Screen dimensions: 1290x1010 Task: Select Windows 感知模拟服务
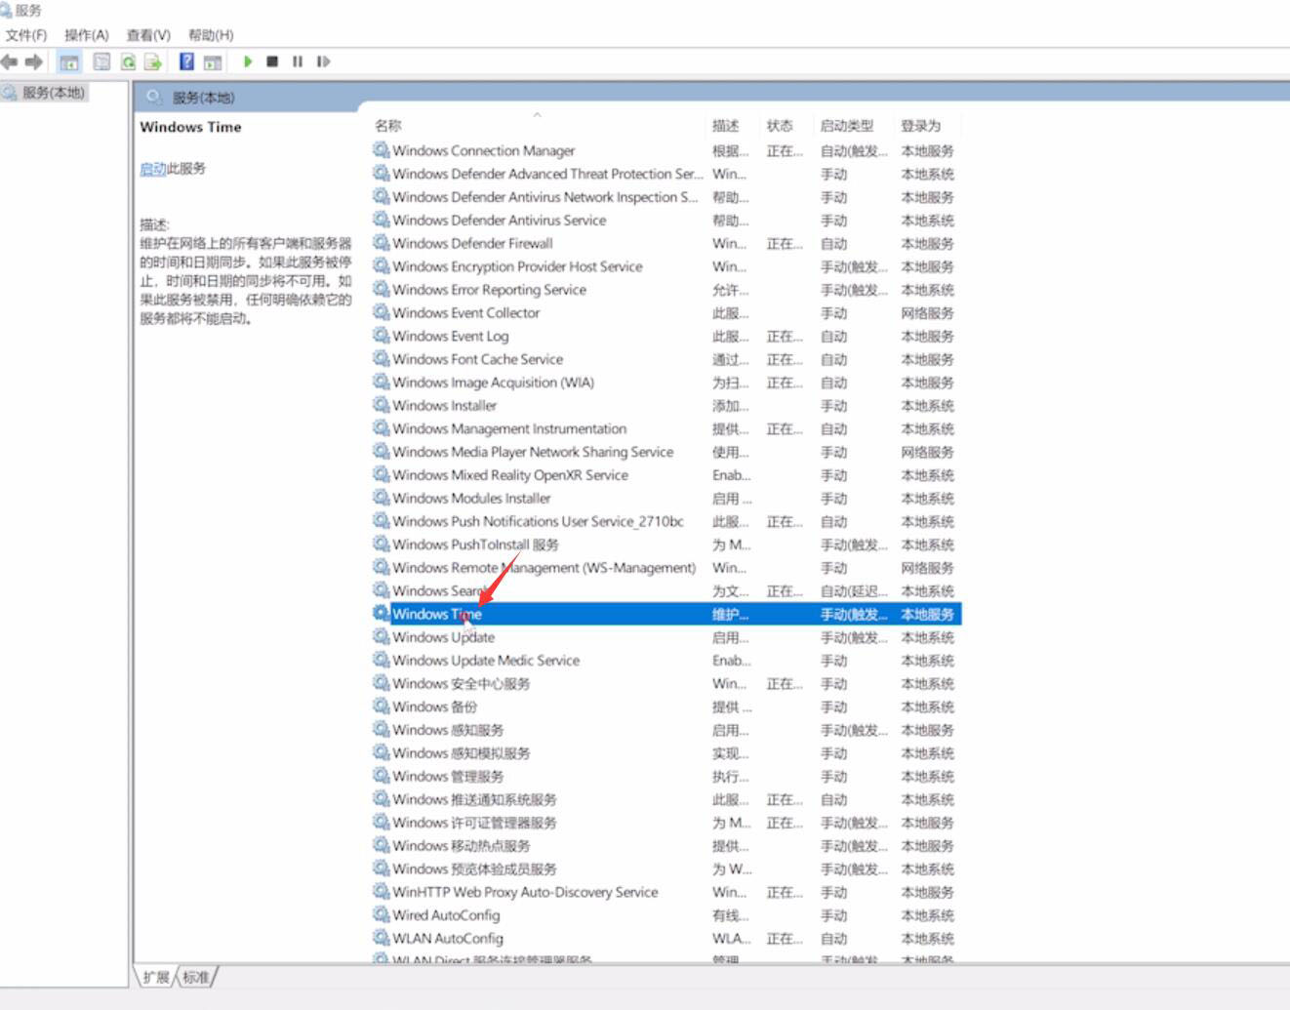[666, 753]
